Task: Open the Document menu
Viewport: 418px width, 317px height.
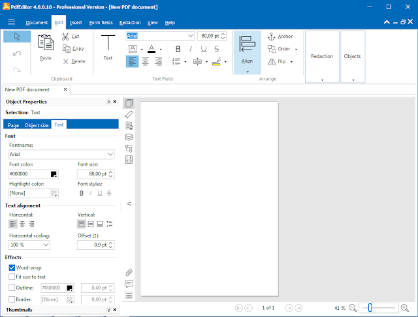Action: [37, 23]
